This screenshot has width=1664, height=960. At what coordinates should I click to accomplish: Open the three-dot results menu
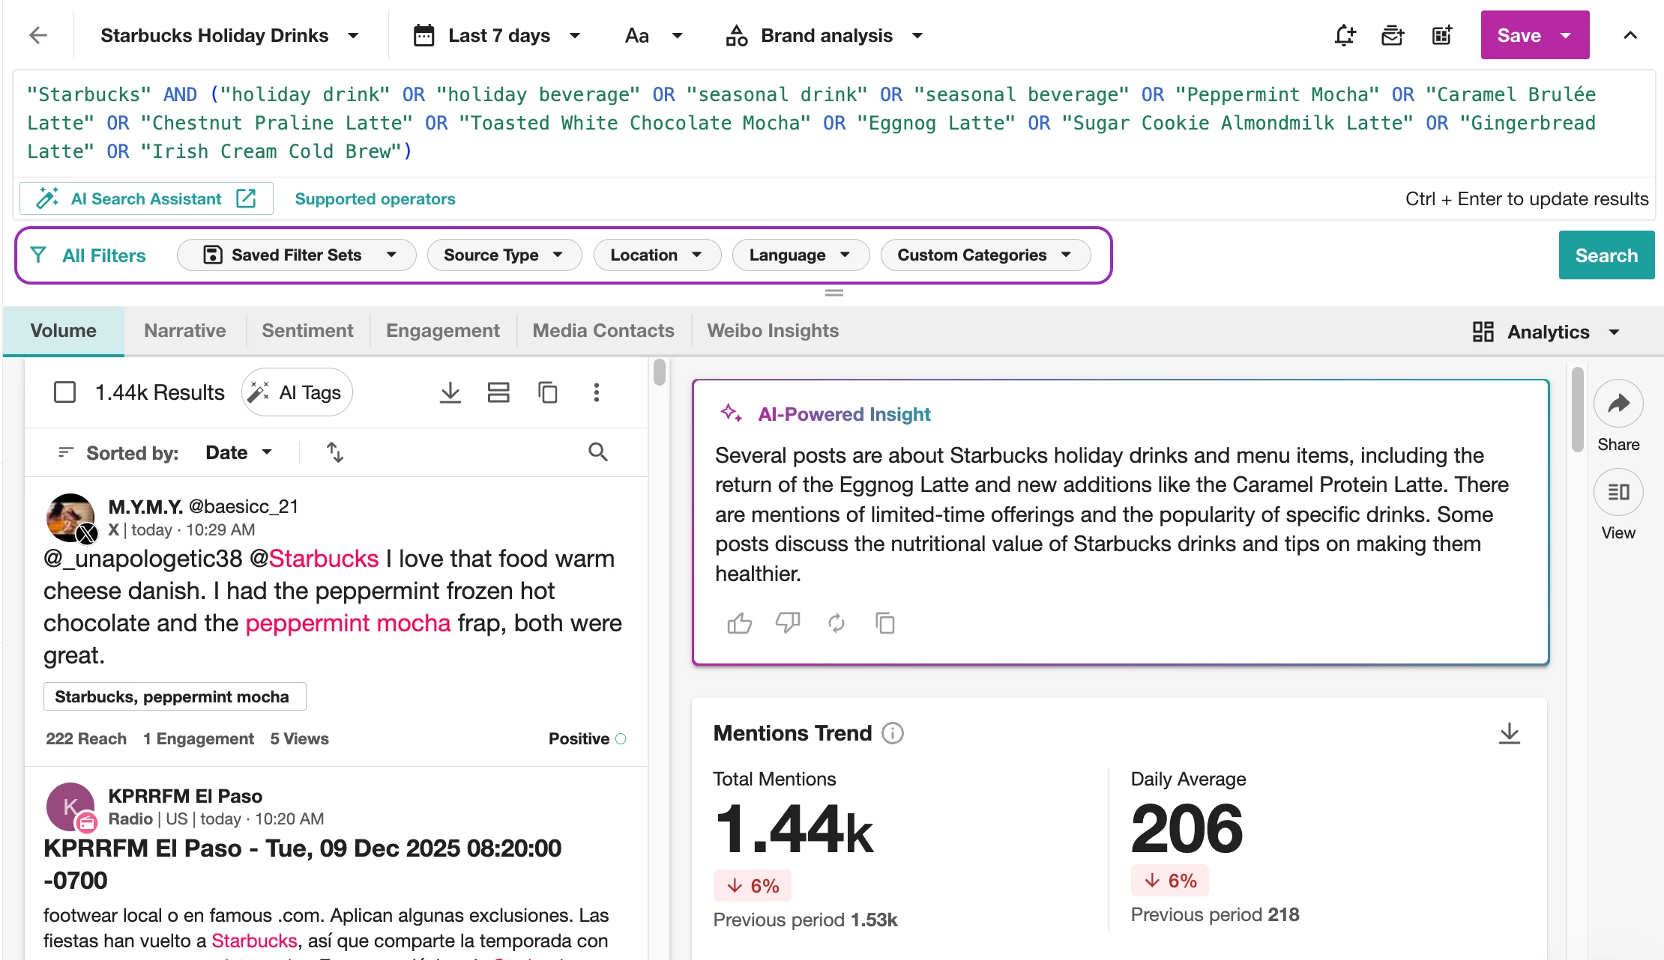(596, 392)
